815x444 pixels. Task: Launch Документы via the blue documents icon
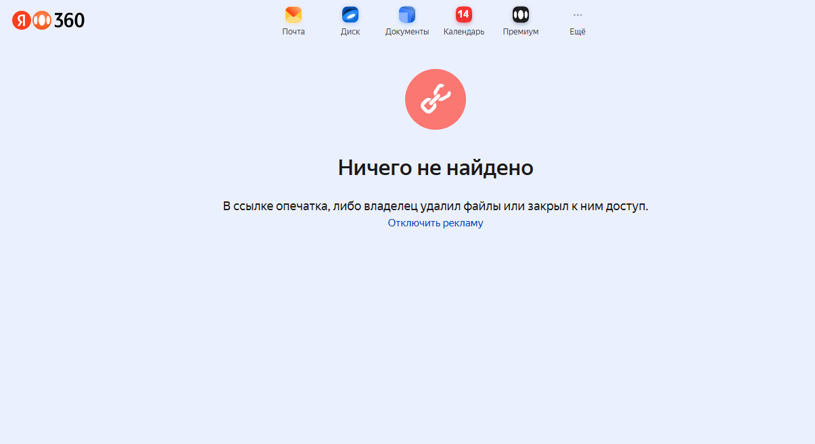click(x=407, y=15)
